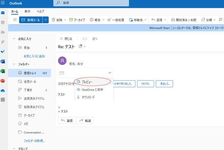Open 新規メール dropdown arrow
Screen dimensions: 224x150
46,20
